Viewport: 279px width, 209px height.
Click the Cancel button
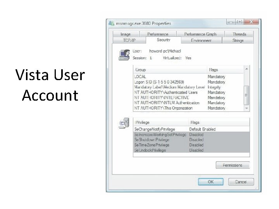(241, 182)
